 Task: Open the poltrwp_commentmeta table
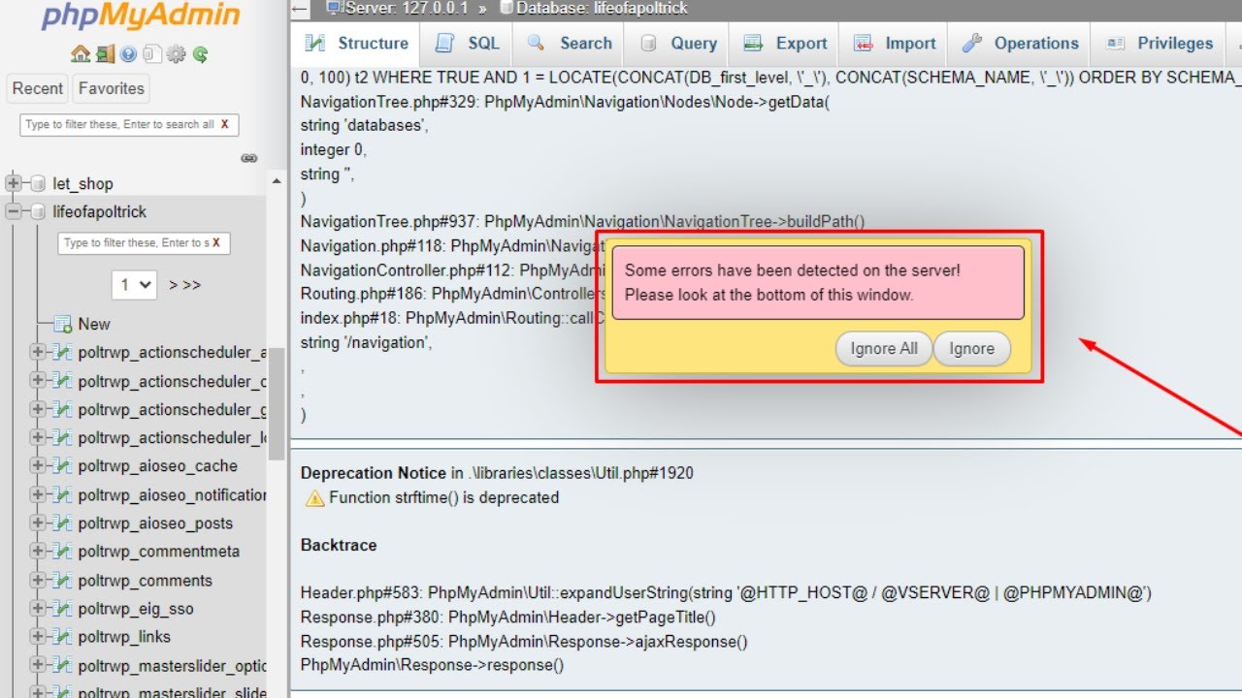(x=158, y=552)
